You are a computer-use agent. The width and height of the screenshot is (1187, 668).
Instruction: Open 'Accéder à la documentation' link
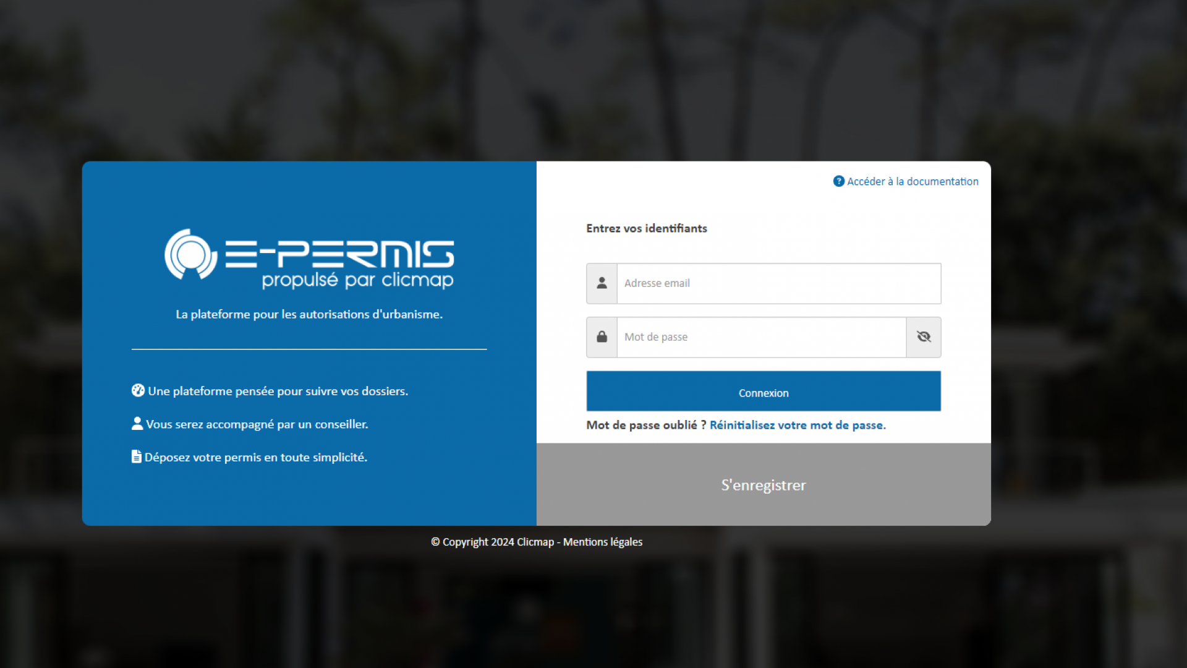point(913,181)
